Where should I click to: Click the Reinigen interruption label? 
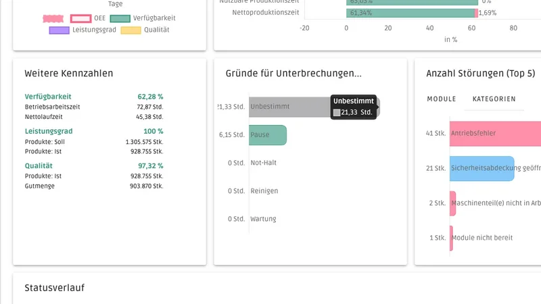pos(264,191)
